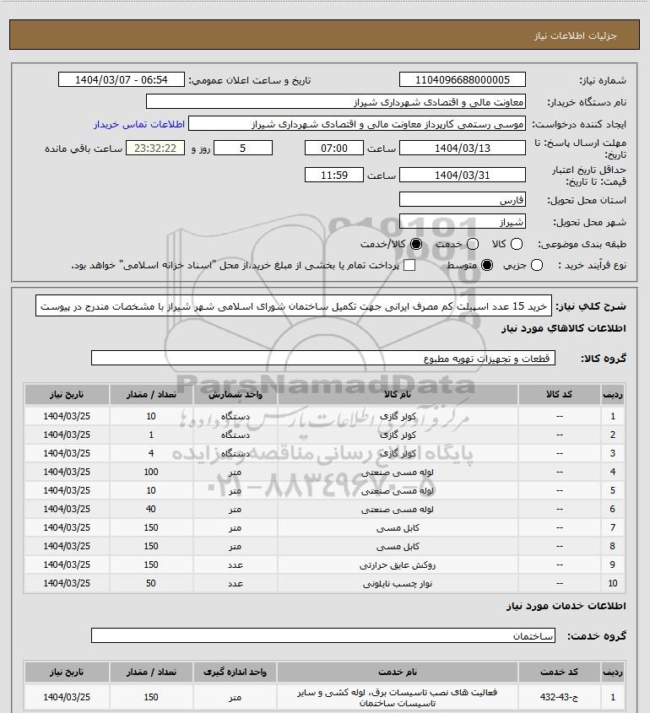The height and width of the screenshot is (713, 650).
Task: Click service code ج-43-432
Action: click(x=559, y=697)
